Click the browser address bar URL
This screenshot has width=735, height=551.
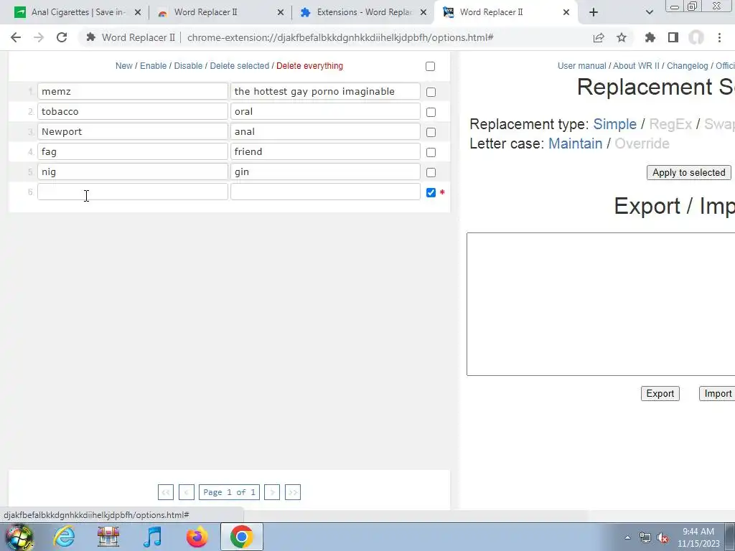tap(340, 37)
